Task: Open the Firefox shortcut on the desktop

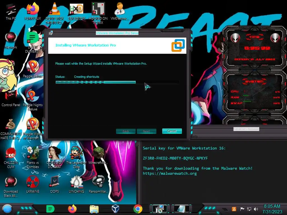Action: click(33, 11)
